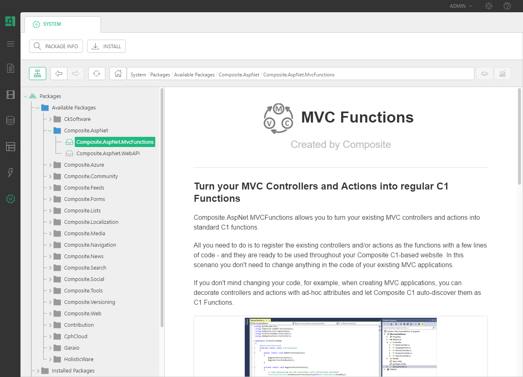Select the Composite.Tools folder

(83, 291)
